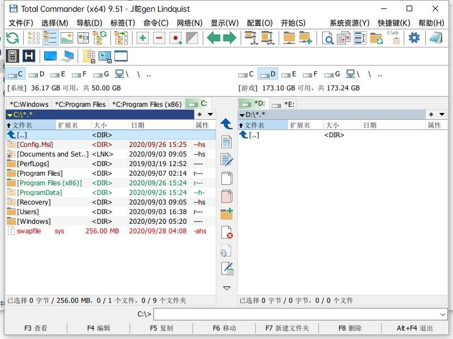The height and width of the screenshot is (339, 453).
Task: Select the [Users] folder row
Action: tap(110, 212)
